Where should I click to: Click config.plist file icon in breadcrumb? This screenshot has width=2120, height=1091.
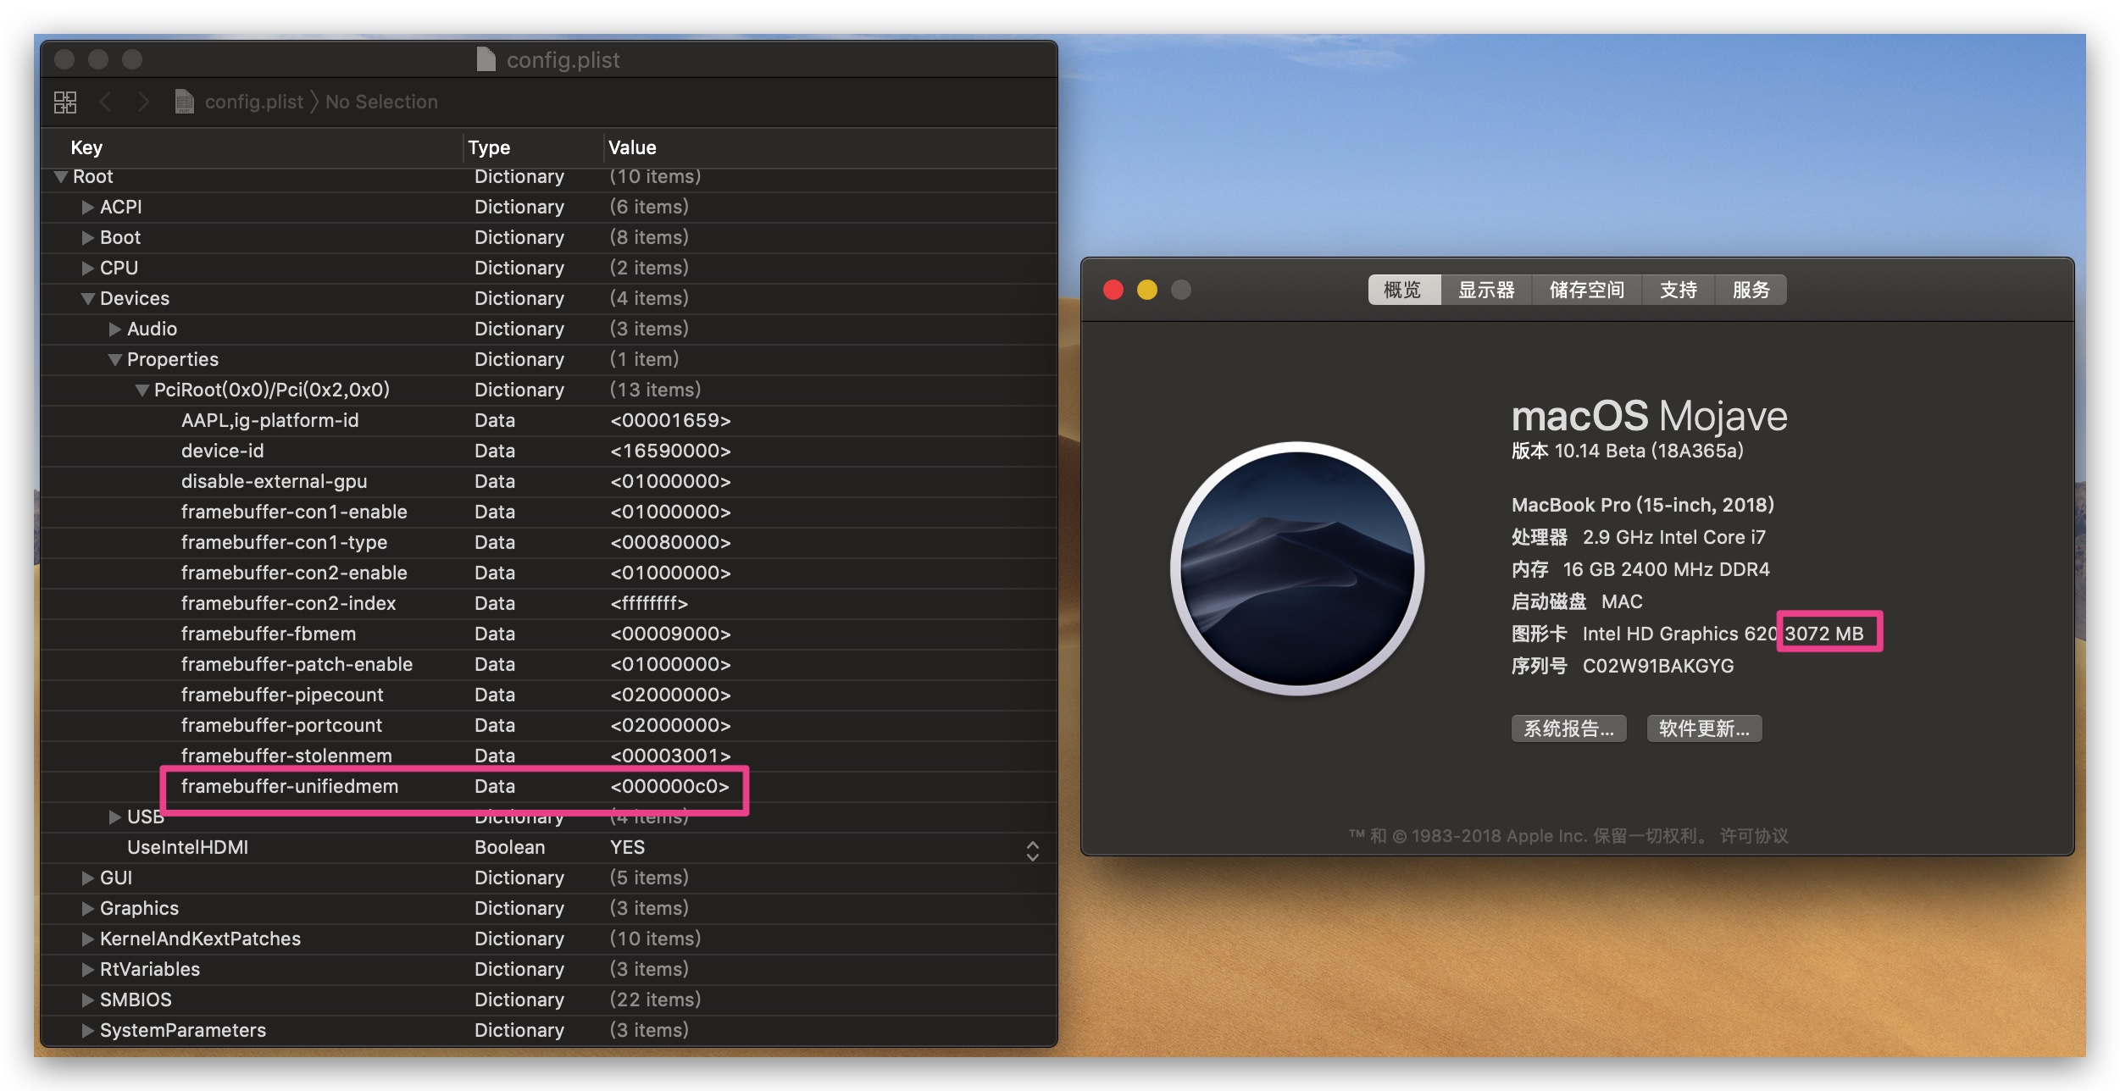pyautogui.click(x=184, y=102)
